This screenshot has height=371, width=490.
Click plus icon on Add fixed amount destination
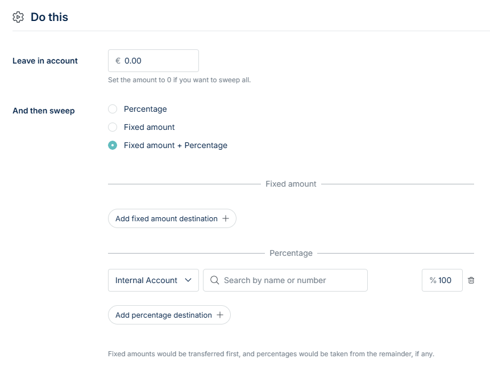pyautogui.click(x=225, y=219)
